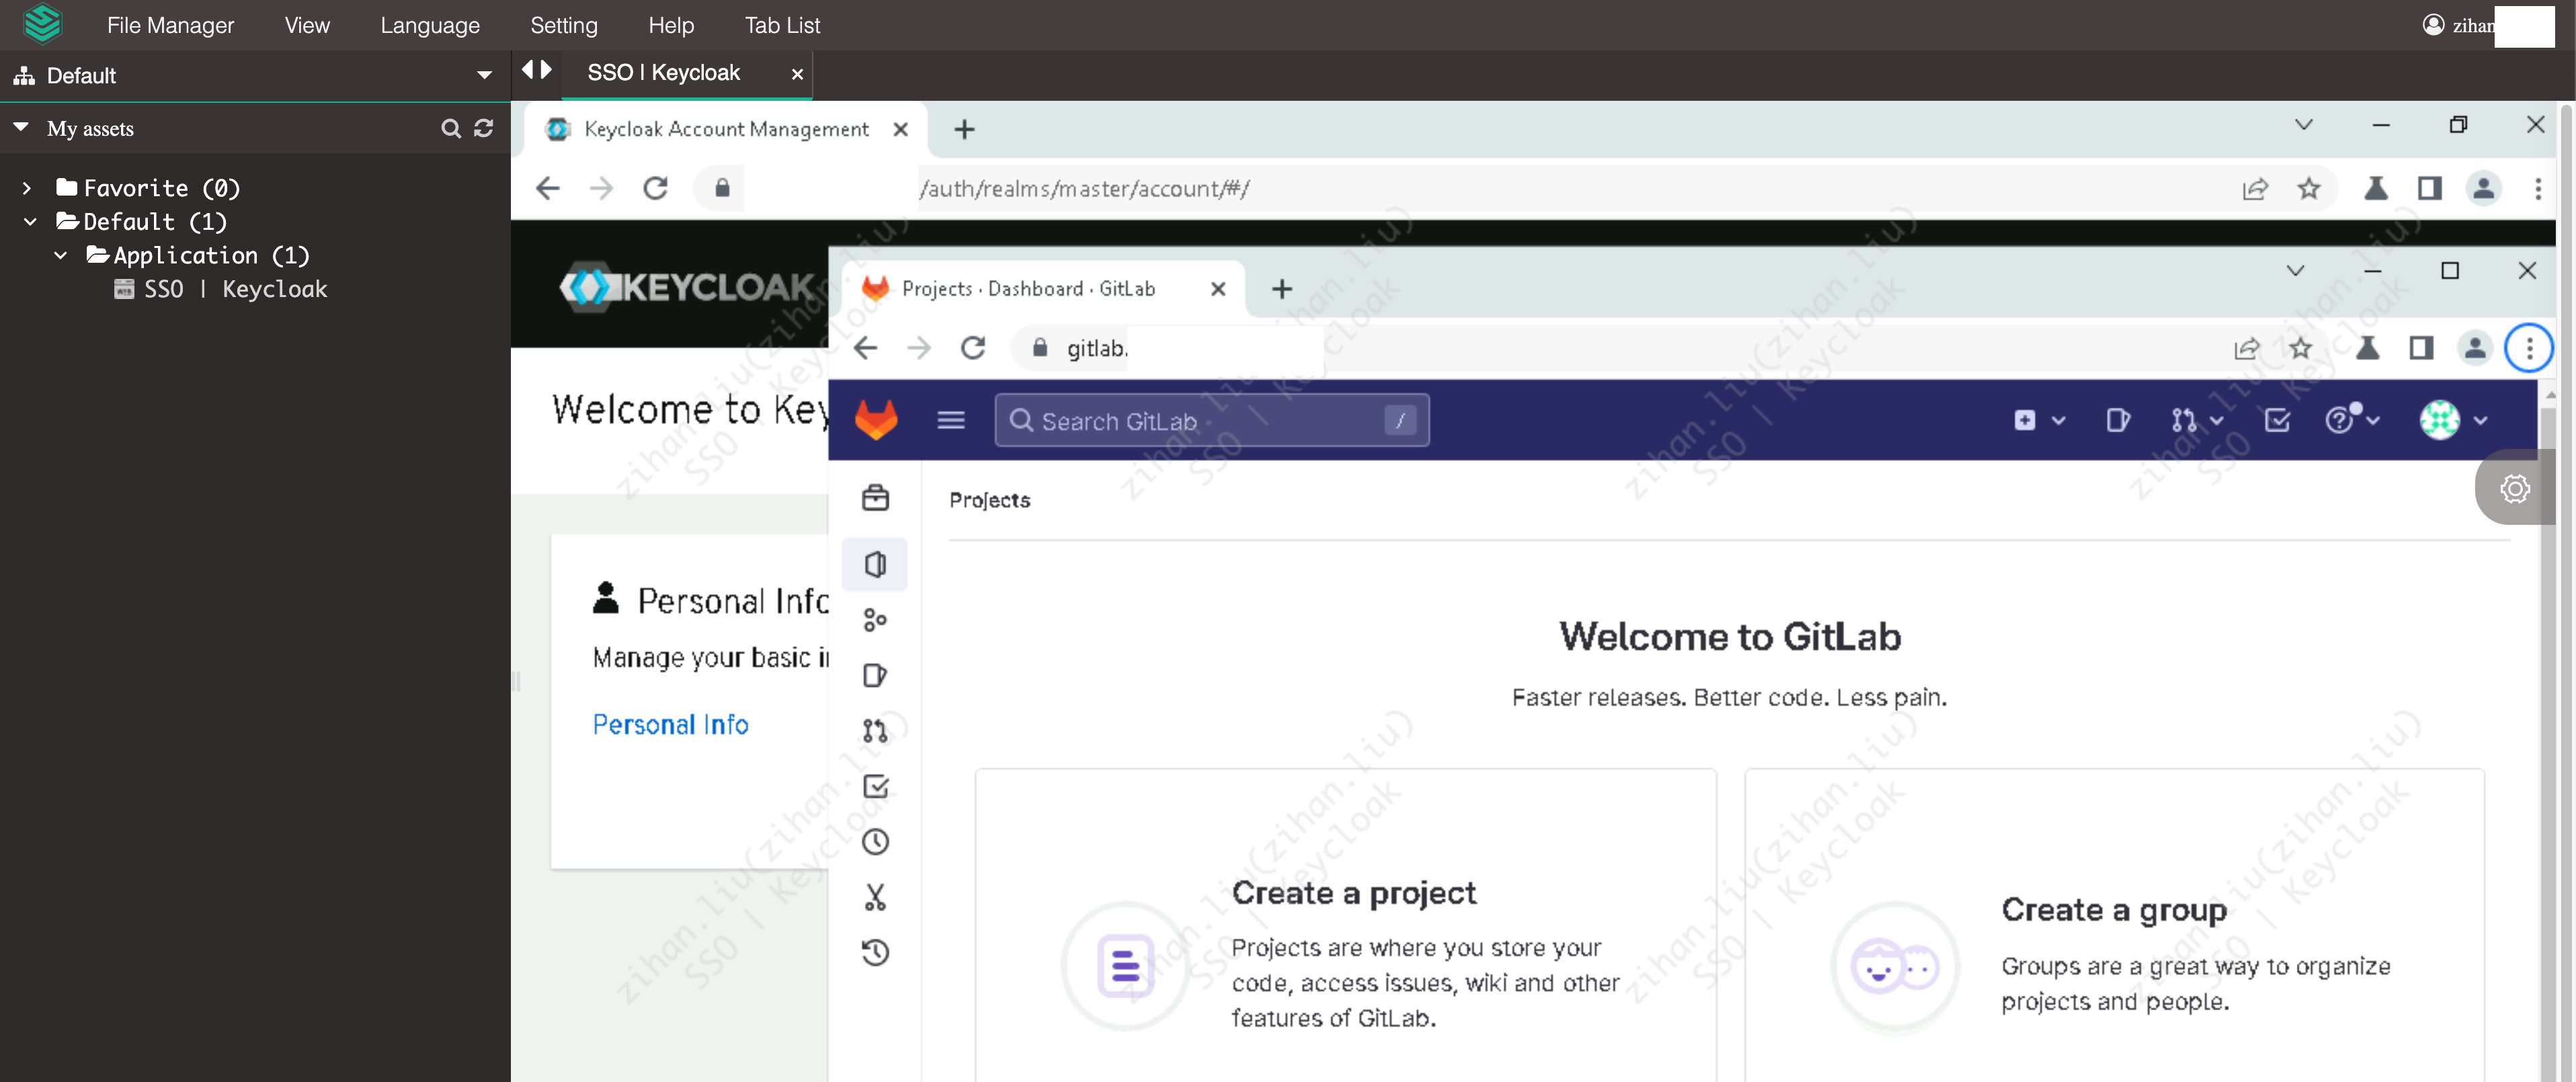Search assets with the magnifier icon
Image resolution: width=2576 pixels, height=1082 pixels.
tap(451, 128)
